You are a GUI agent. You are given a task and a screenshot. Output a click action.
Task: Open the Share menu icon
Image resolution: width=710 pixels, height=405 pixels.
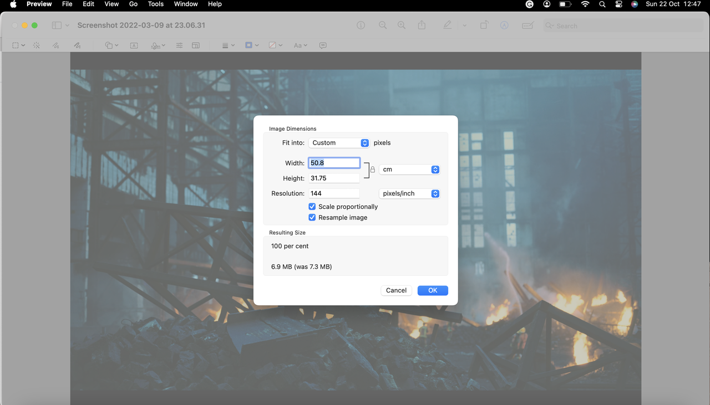pyautogui.click(x=422, y=25)
